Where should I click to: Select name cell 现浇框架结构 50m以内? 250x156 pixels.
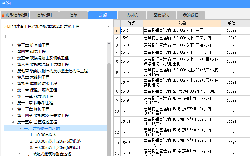182,122
